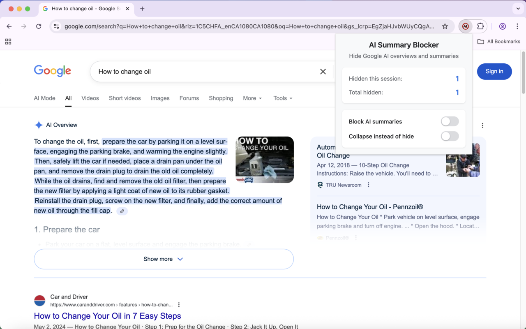
Task: Click the AI Overview sparkle icon
Action: [39, 125]
